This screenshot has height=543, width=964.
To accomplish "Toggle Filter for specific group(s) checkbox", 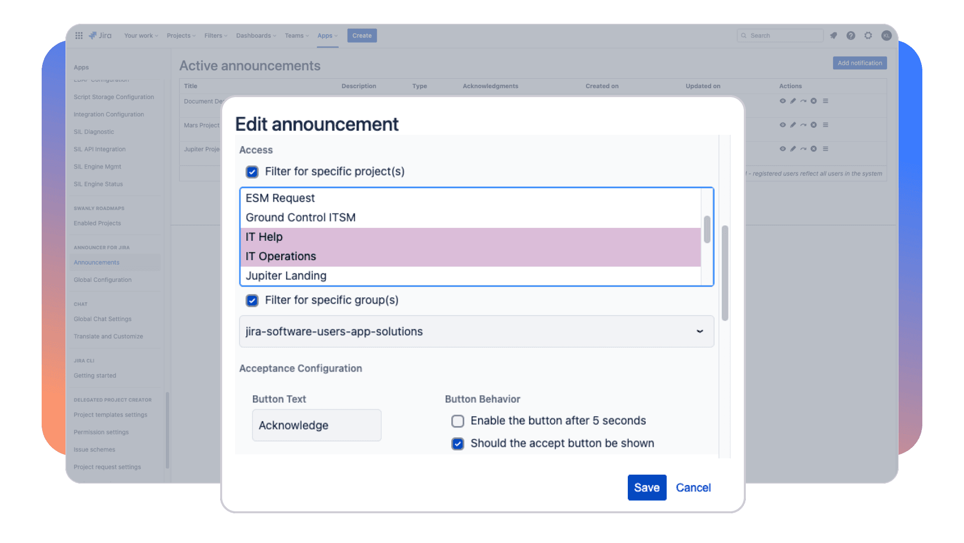I will (x=252, y=300).
